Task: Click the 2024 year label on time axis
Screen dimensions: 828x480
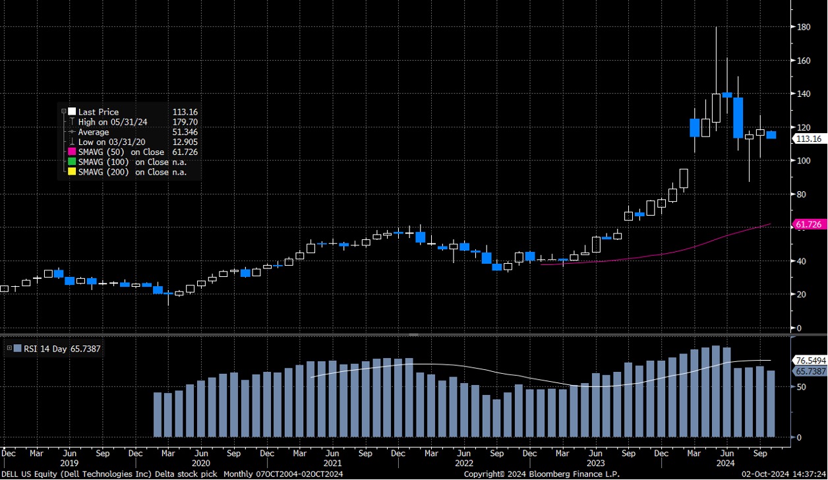Action: click(726, 464)
